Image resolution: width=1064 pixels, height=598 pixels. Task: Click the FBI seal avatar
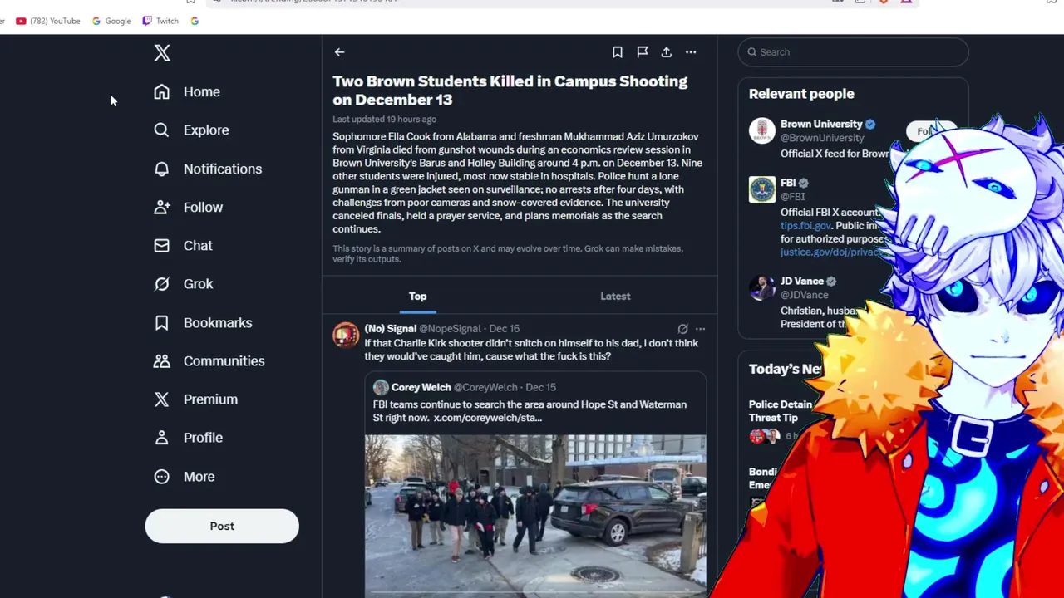(x=762, y=190)
